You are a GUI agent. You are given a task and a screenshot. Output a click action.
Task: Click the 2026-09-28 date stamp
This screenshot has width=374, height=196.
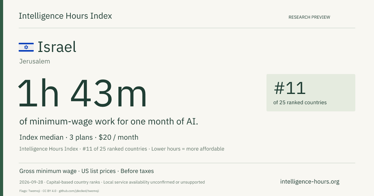point(31,182)
